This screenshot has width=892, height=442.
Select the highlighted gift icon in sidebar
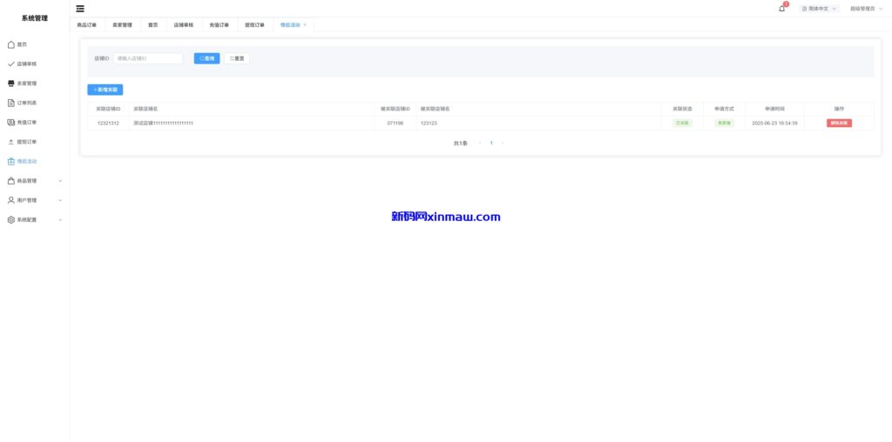pos(10,161)
